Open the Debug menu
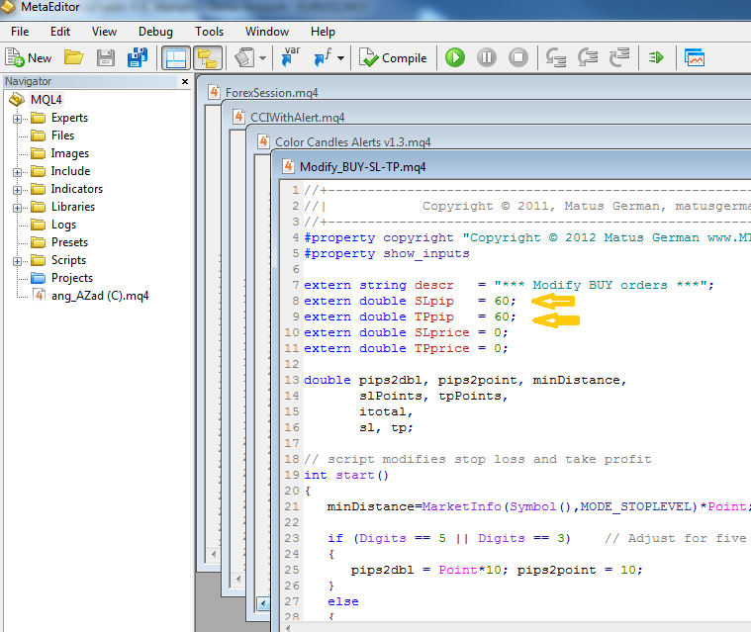Viewport: 751px width, 632px height. [154, 32]
